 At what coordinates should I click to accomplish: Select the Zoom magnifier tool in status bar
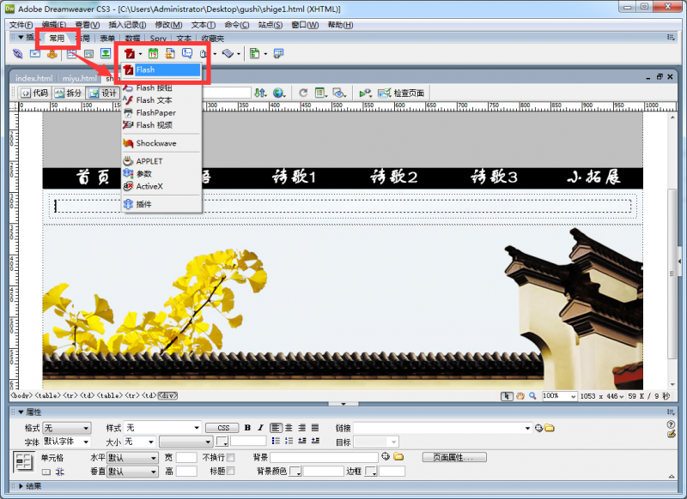(x=532, y=396)
